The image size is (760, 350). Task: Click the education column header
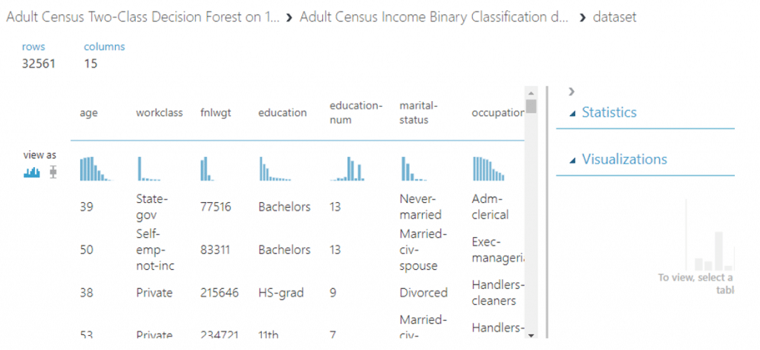283,113
